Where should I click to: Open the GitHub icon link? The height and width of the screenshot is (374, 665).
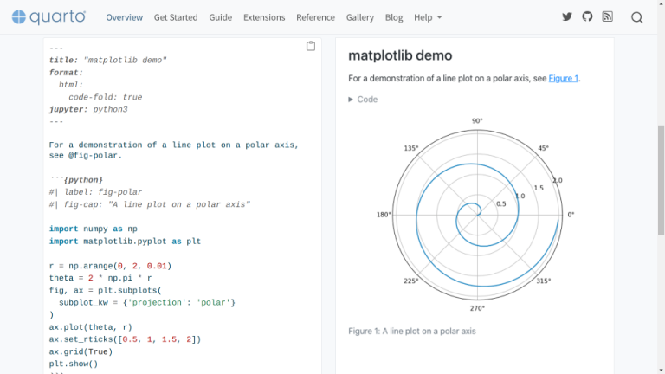click(587, 17)
